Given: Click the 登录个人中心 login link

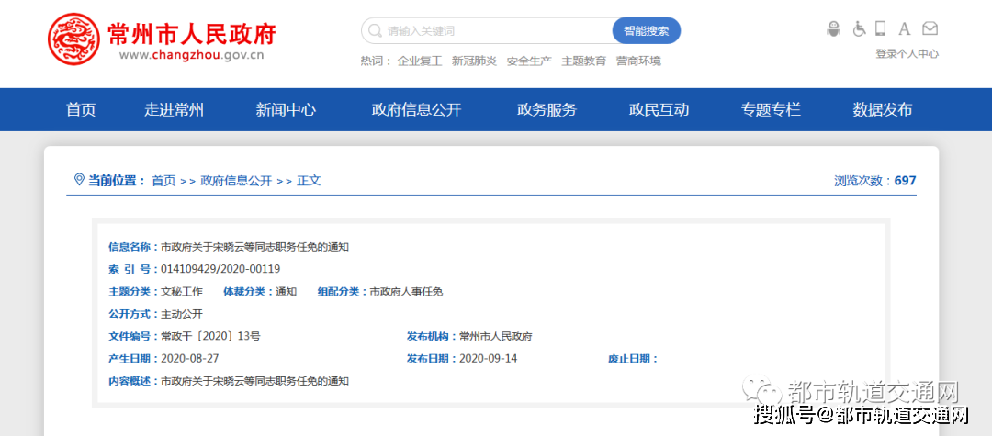Looking at the screenshot, I should pos(907,54).
